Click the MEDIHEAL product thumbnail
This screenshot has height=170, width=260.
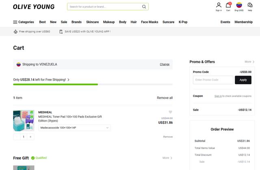(x=24, y=121)
